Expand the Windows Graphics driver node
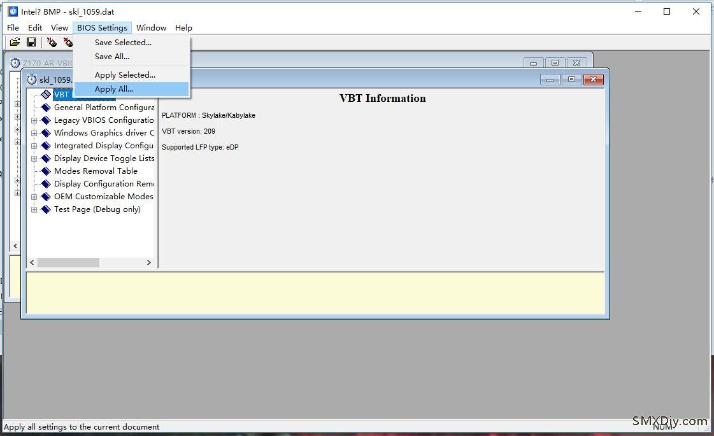 click(34, 134)
